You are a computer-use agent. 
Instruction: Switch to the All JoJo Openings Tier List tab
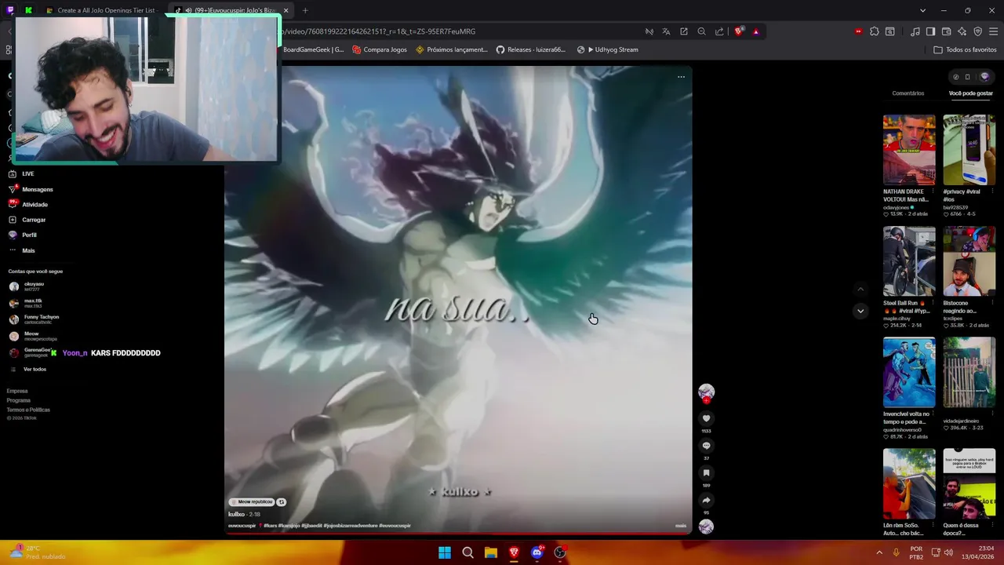coord(102,10)
